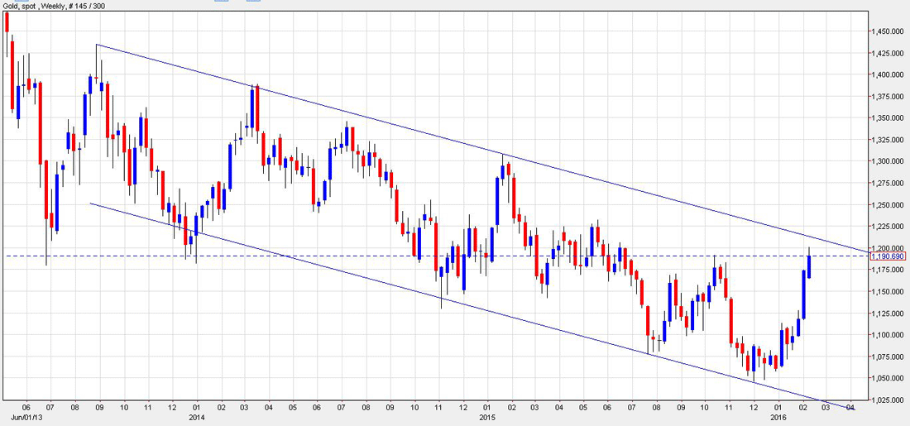Click the 1,200.000 price axis label
The image size is (910, 426).
point(888,248)
